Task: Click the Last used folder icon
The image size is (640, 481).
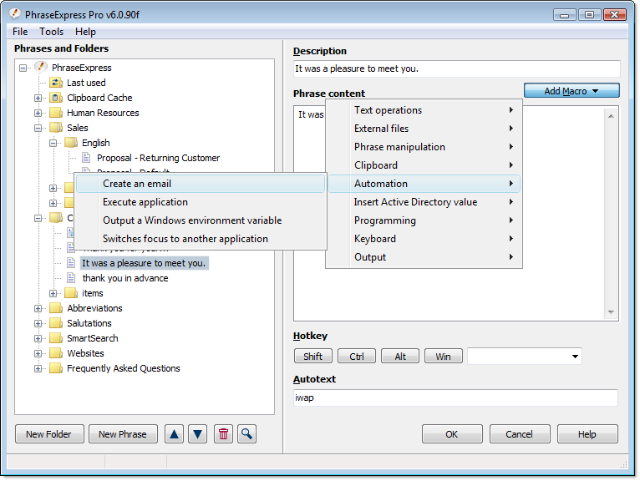Action: click(56, 83)
